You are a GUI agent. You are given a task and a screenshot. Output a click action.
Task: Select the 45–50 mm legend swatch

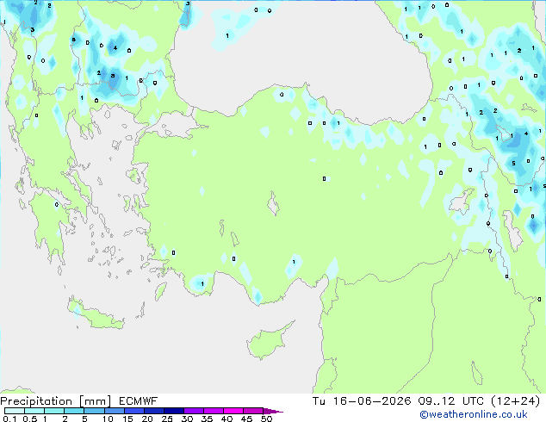[x=253, y=411]
